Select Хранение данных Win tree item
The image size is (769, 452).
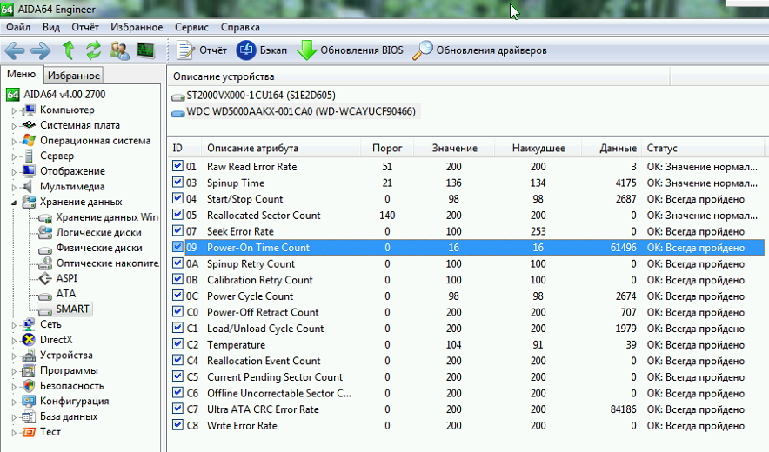click(x=107, y=217)
